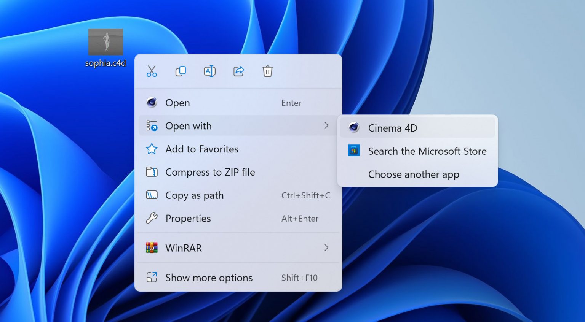Click the star icon for Add to Favorites
Screen dimensions: 585x322
click(x=152, y=149)
